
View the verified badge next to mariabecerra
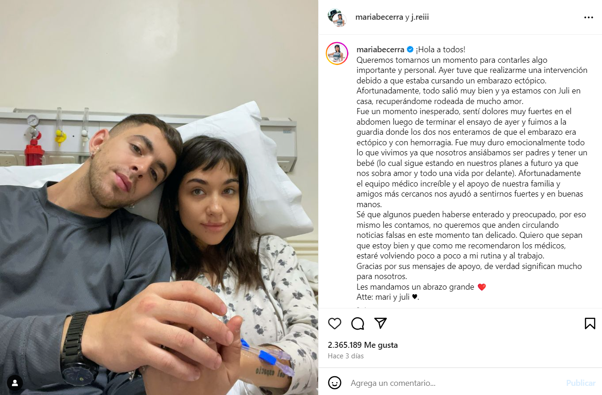410,49
